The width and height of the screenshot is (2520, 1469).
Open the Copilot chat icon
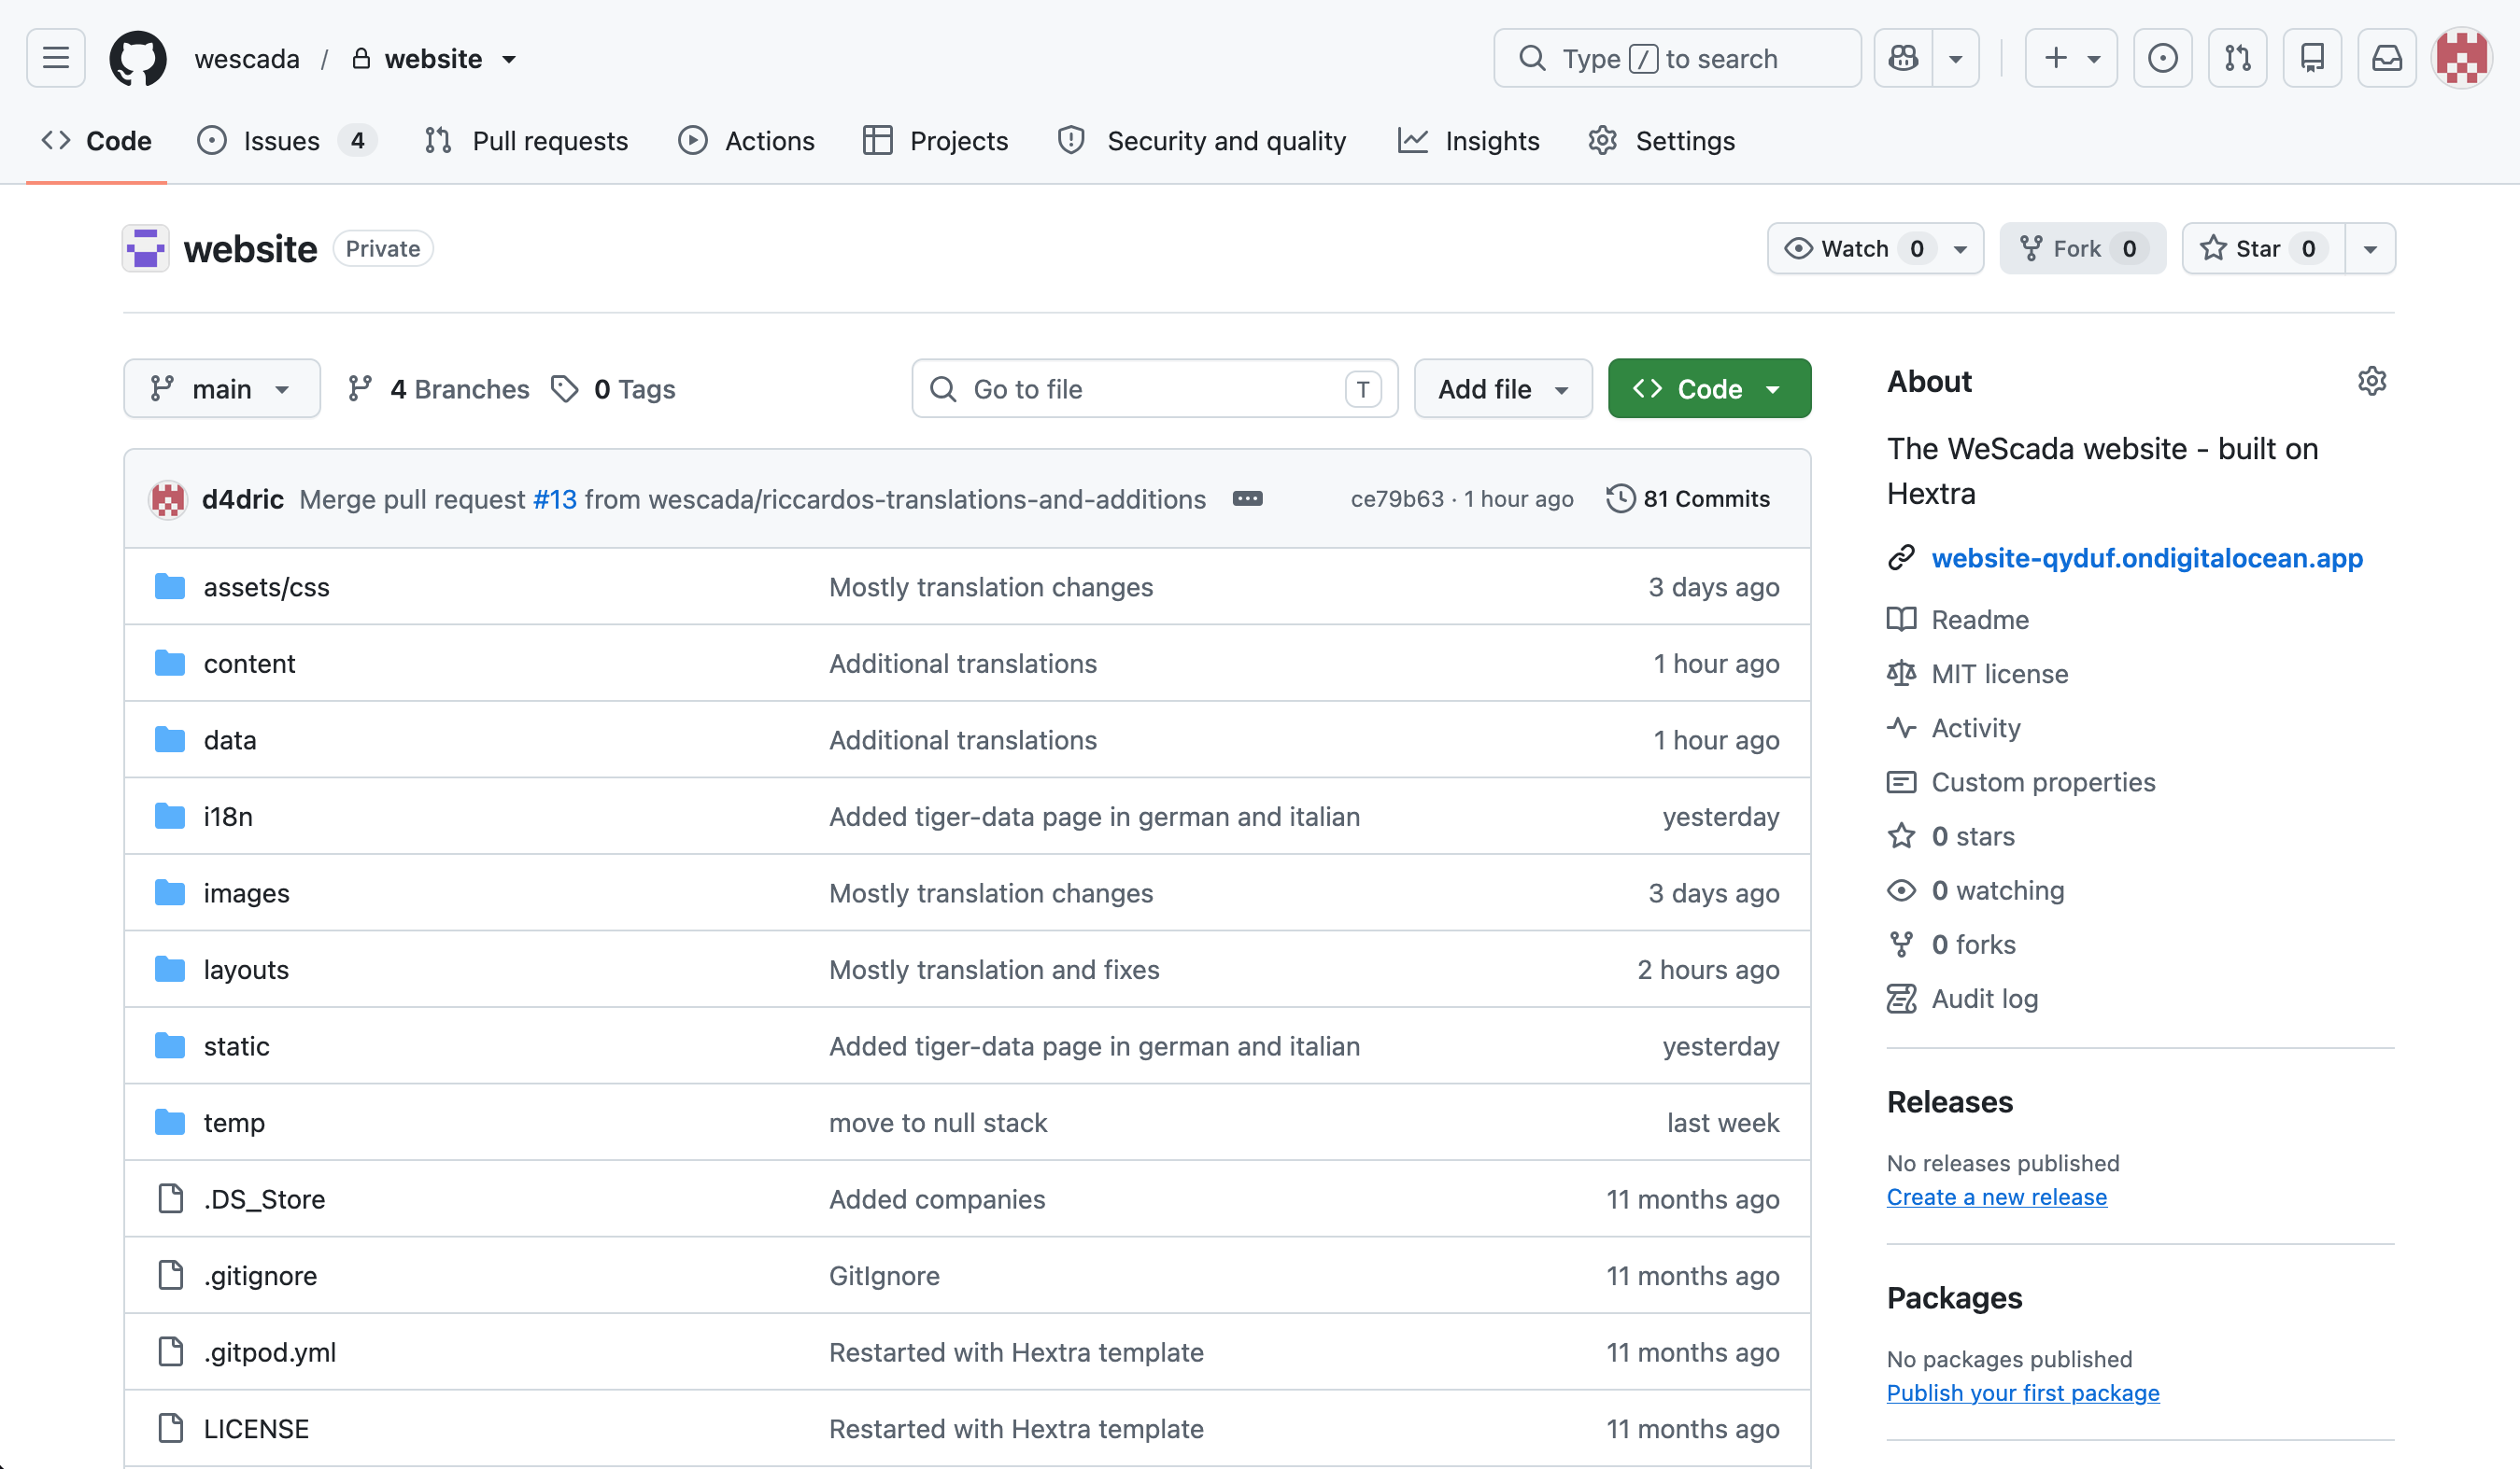1903,58
